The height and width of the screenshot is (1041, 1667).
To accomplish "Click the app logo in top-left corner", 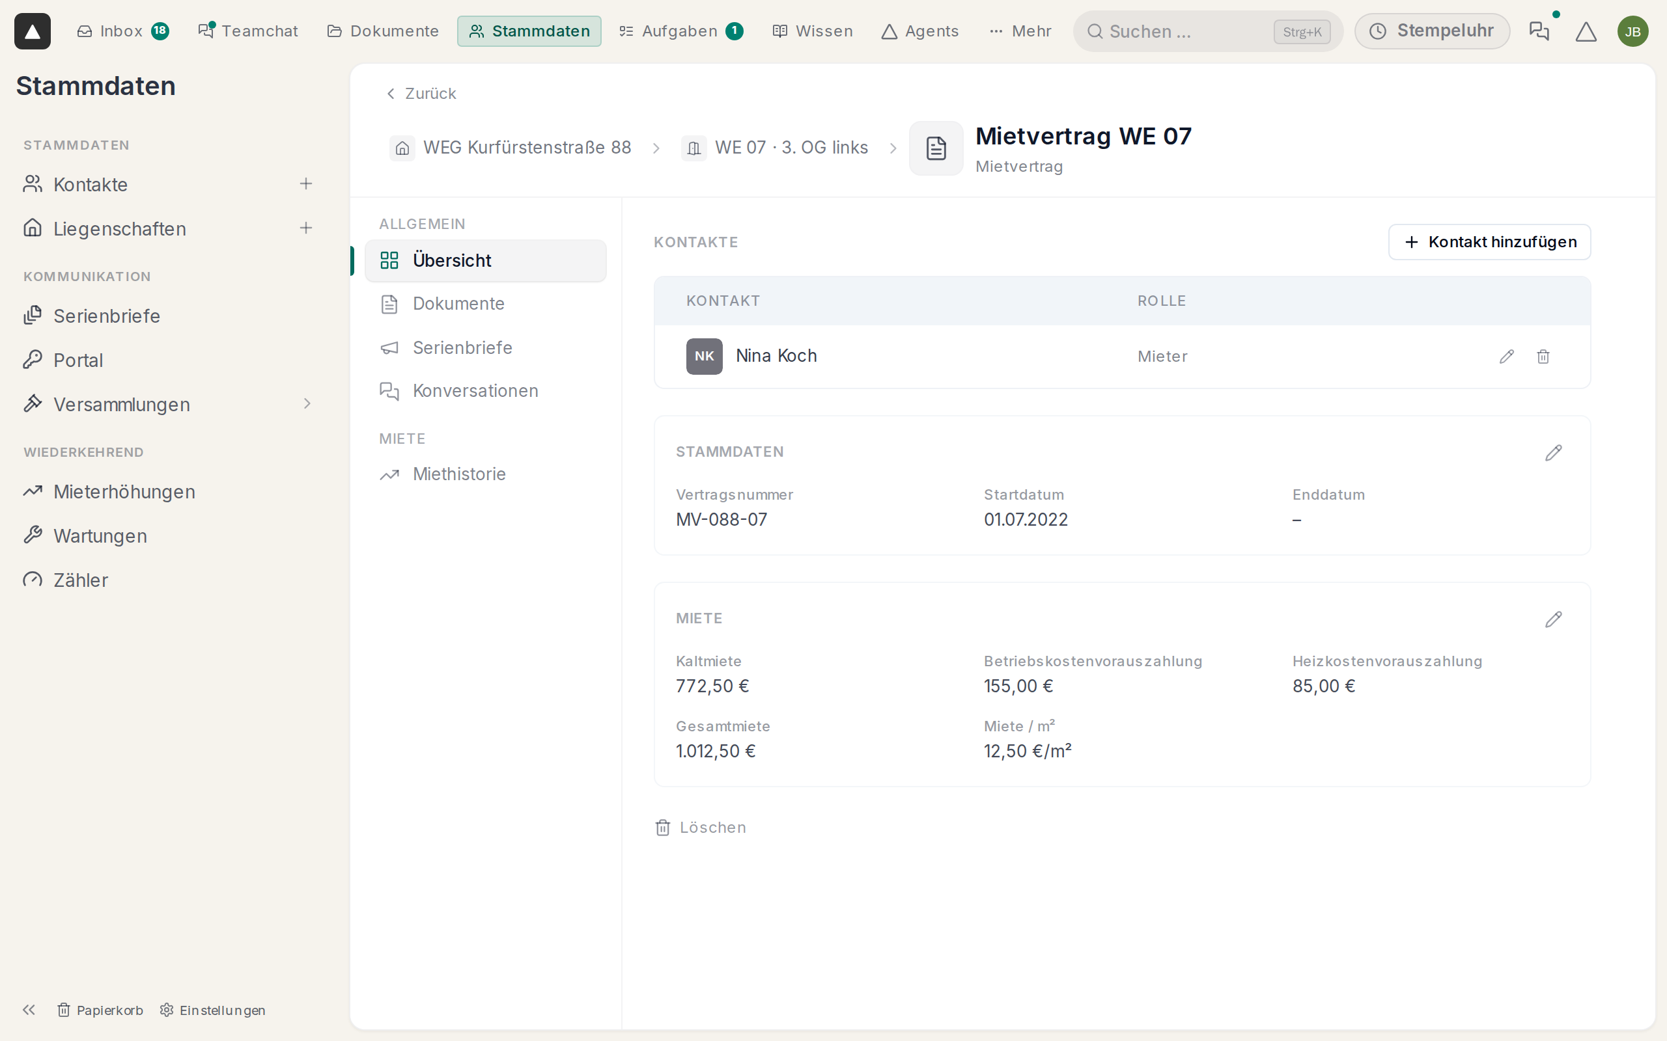I will coord(33,31).
